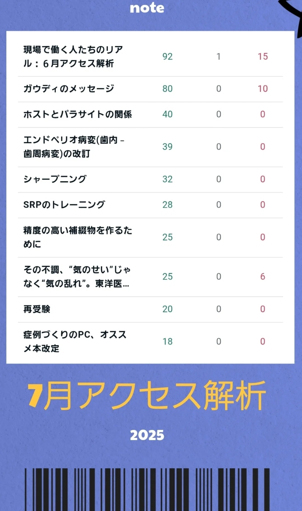This screenshot has width=302, height=511.
Task: Click the barcode graphic at bottom
Action: pyautogui.click(x=147, y=489)
